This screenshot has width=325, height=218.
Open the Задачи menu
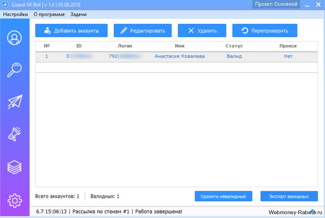point(78,14)
